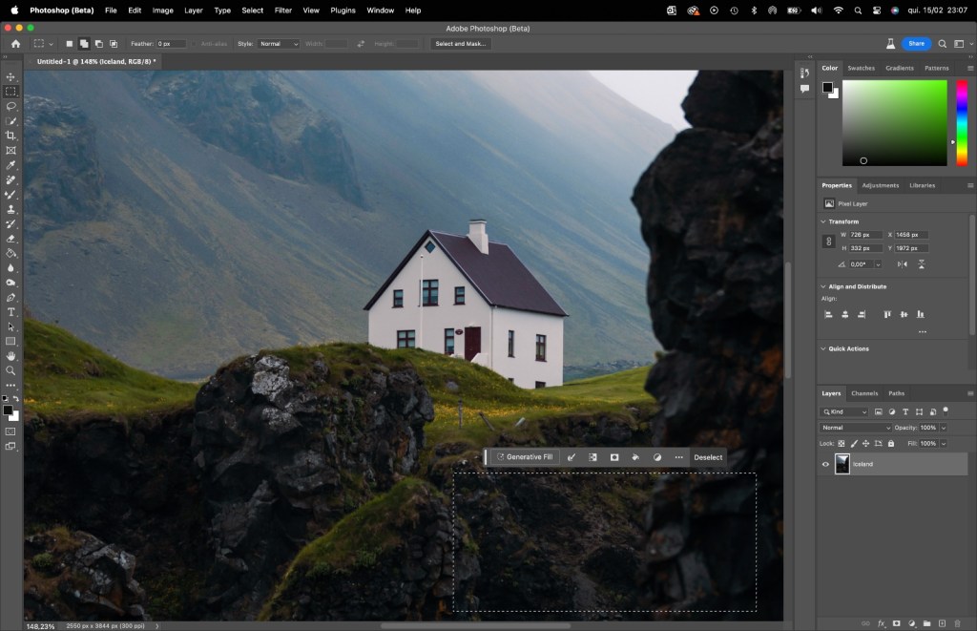Pick the Eyedropper tool
This screenshot has width=977, height=631.
(x=10, y=165)
